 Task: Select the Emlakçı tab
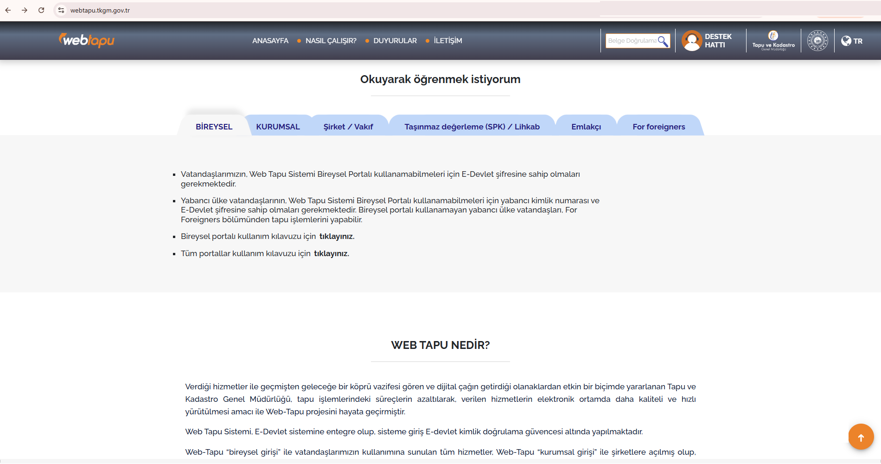(x=587, y=126)
